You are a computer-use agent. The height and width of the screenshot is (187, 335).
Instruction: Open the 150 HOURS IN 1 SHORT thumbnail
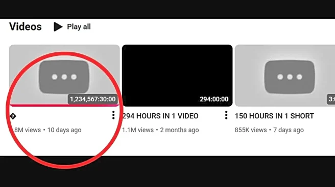[x=285, y=75]
